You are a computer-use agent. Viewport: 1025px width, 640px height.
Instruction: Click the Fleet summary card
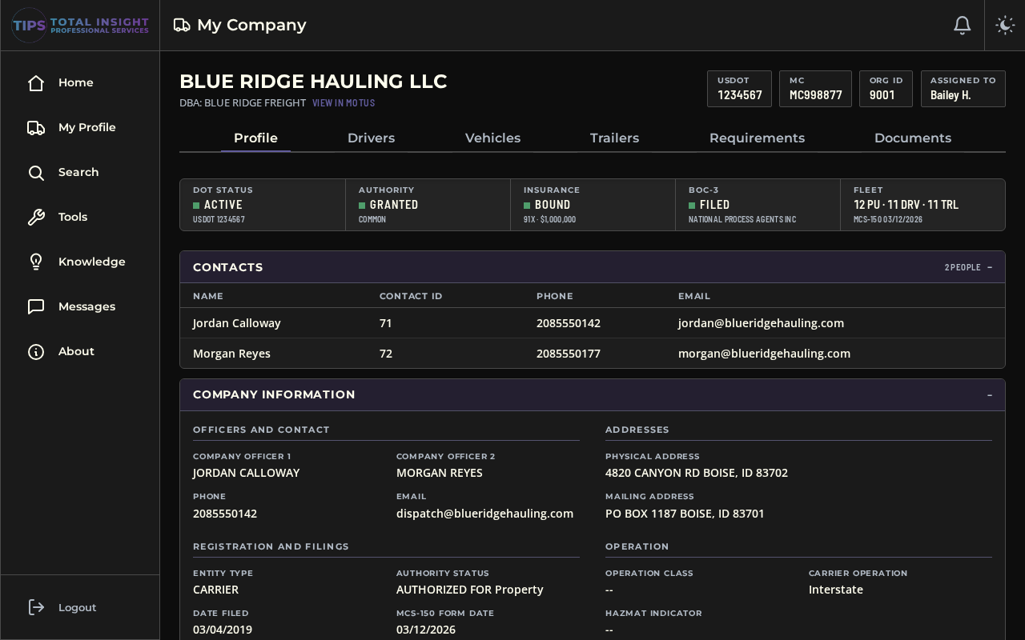(x=922, y=205)
